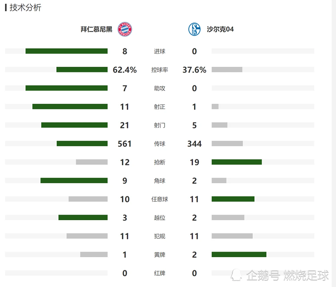Click the Schalke 04 club logo
This screenshot has height=287, width=336.
point(194,29)
